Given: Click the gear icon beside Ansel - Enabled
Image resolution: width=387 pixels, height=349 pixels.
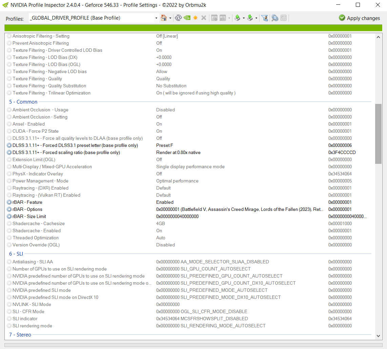Looking at the screenshot, I should (9, 124).
